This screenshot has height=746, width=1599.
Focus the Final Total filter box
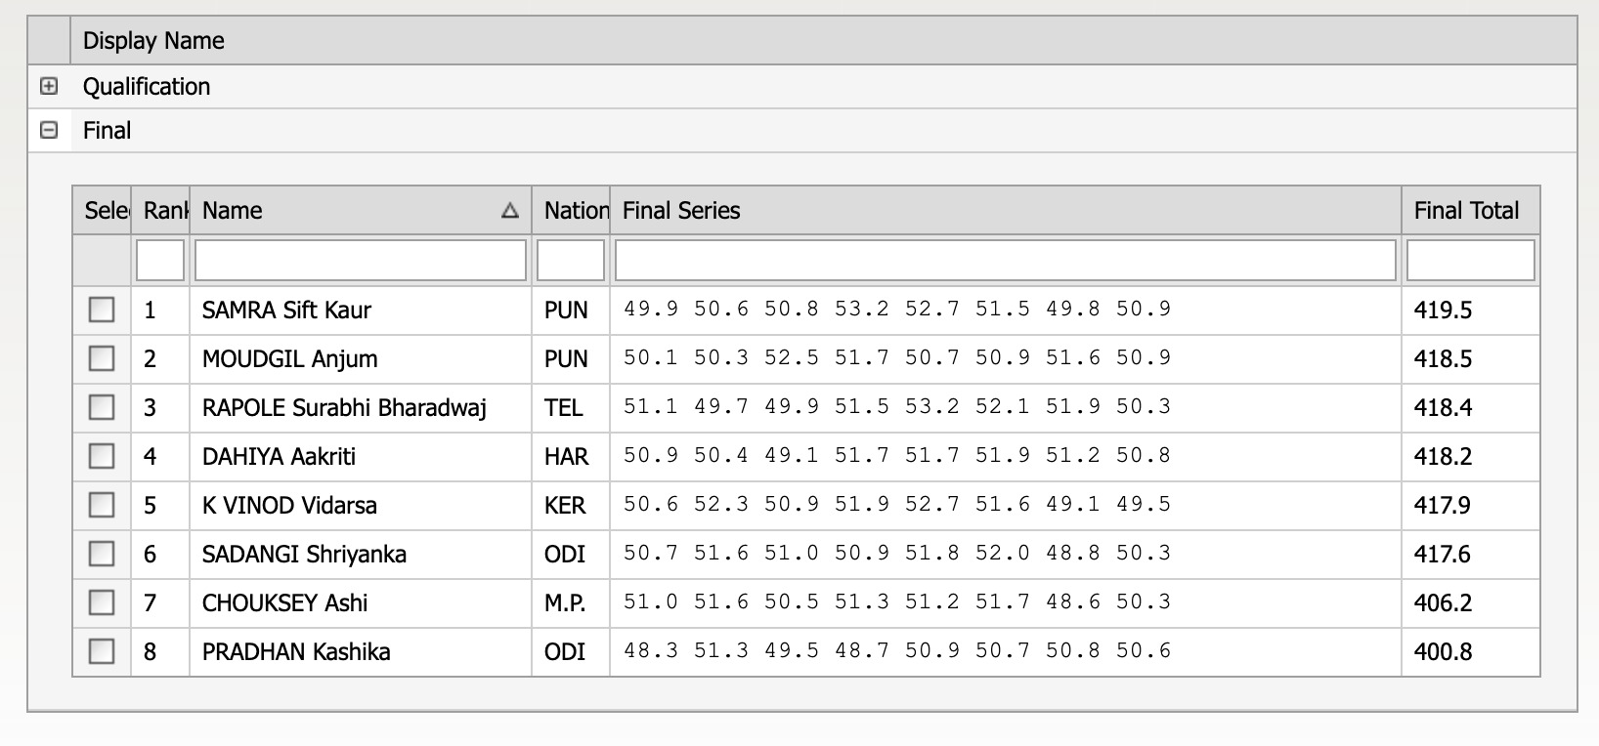tap(1470, 261)
